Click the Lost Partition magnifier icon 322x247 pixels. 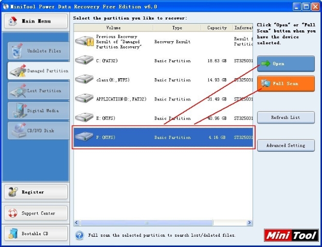coord(18,91)
